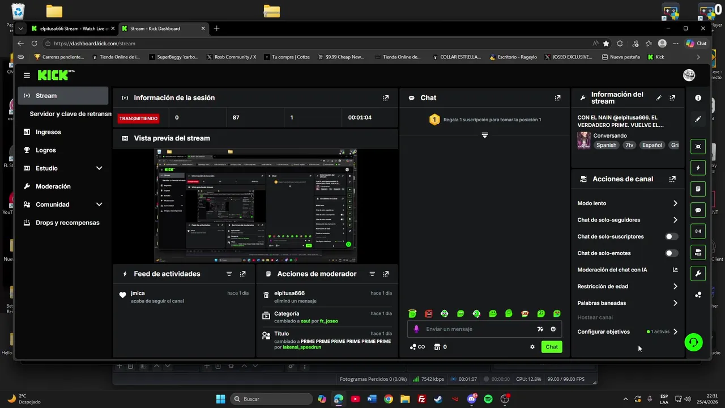Click the Windows Start button
Screen dimensions: 725x408
point(221,399)
